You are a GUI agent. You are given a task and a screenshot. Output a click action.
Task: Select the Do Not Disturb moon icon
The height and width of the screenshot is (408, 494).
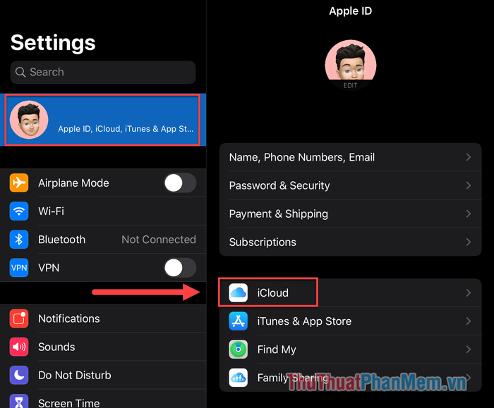[x=19, y=375]
